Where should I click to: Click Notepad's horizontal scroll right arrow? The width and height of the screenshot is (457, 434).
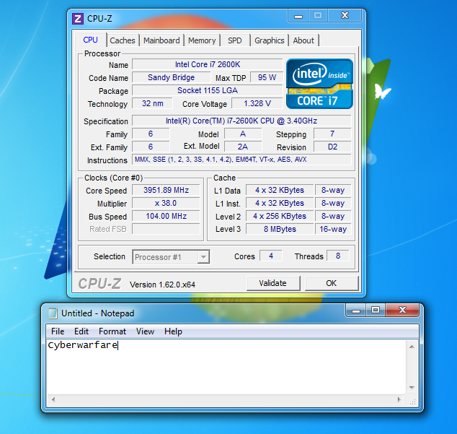click(399, 399)
